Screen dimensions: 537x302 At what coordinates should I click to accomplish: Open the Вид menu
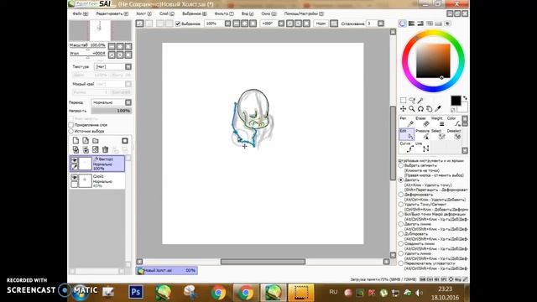coord(248,13)
